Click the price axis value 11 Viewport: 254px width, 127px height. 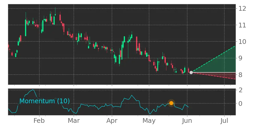pyautogui.click(x=242, y=25)
